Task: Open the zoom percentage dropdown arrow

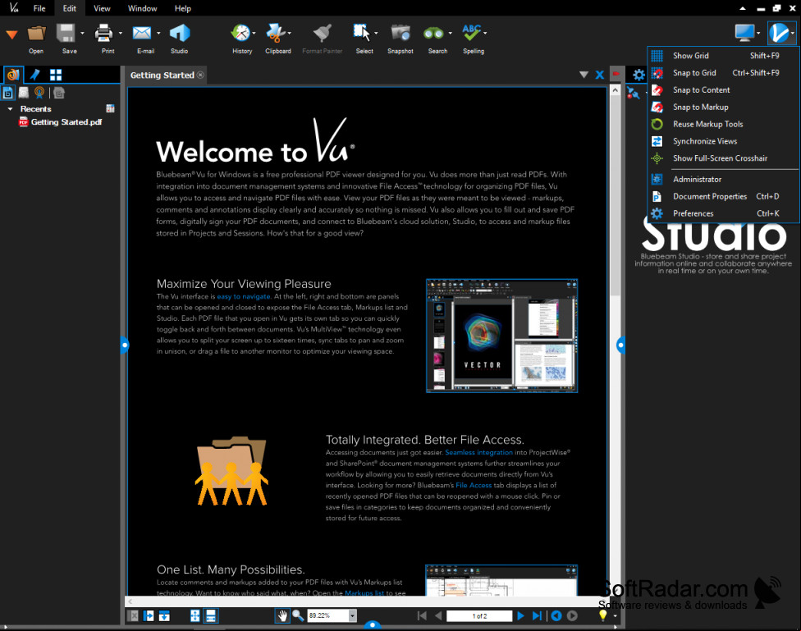Action: coord(352,615)
